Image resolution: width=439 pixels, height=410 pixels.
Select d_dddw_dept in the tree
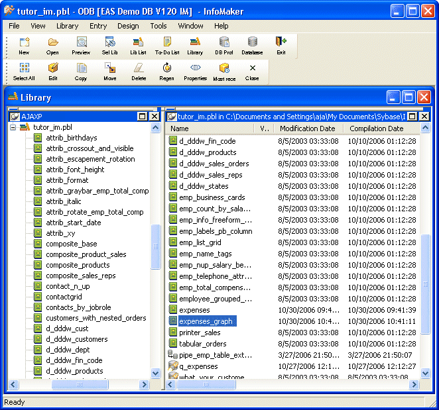click(x=68, y=350)
